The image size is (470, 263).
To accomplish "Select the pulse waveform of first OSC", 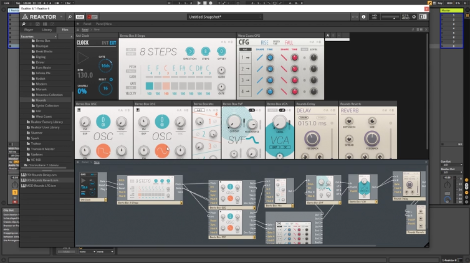I will (103, 151).
